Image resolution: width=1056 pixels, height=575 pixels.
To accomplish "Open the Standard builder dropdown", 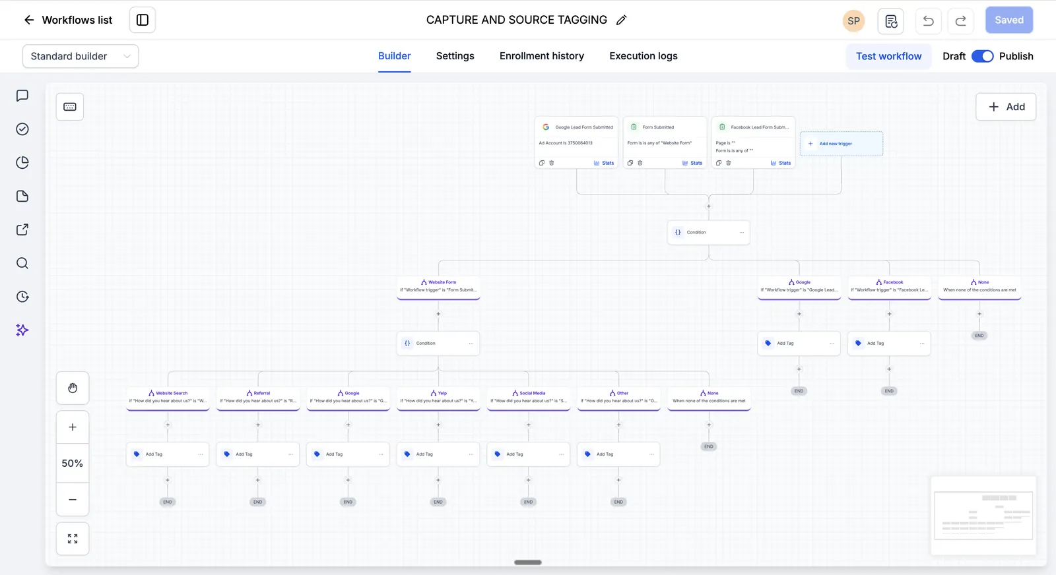I will [x=81, y=56].
